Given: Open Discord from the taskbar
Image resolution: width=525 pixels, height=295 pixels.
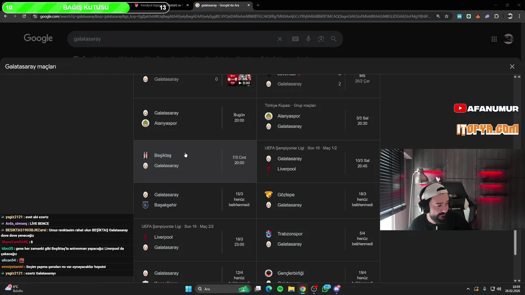Looking at the screenshot, I should [337, 288].
